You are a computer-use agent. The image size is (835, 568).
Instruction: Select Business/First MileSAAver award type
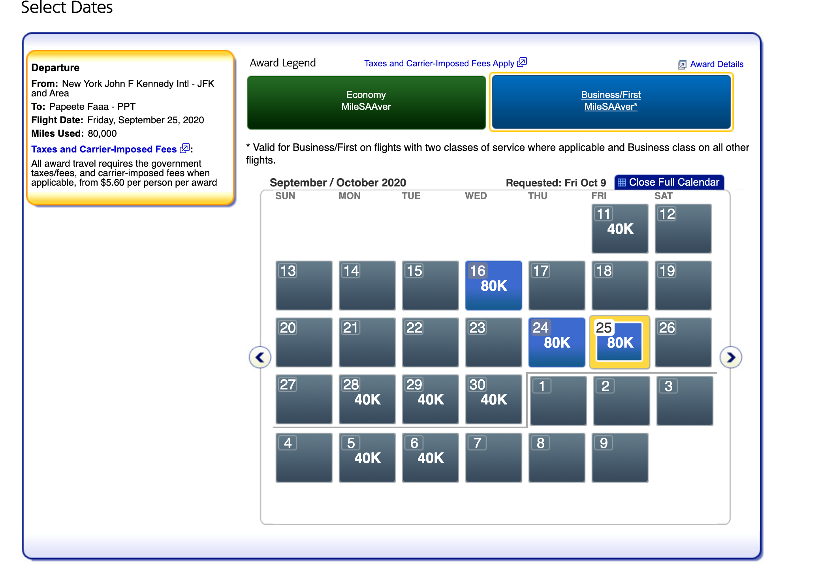[x=610, y=101]
